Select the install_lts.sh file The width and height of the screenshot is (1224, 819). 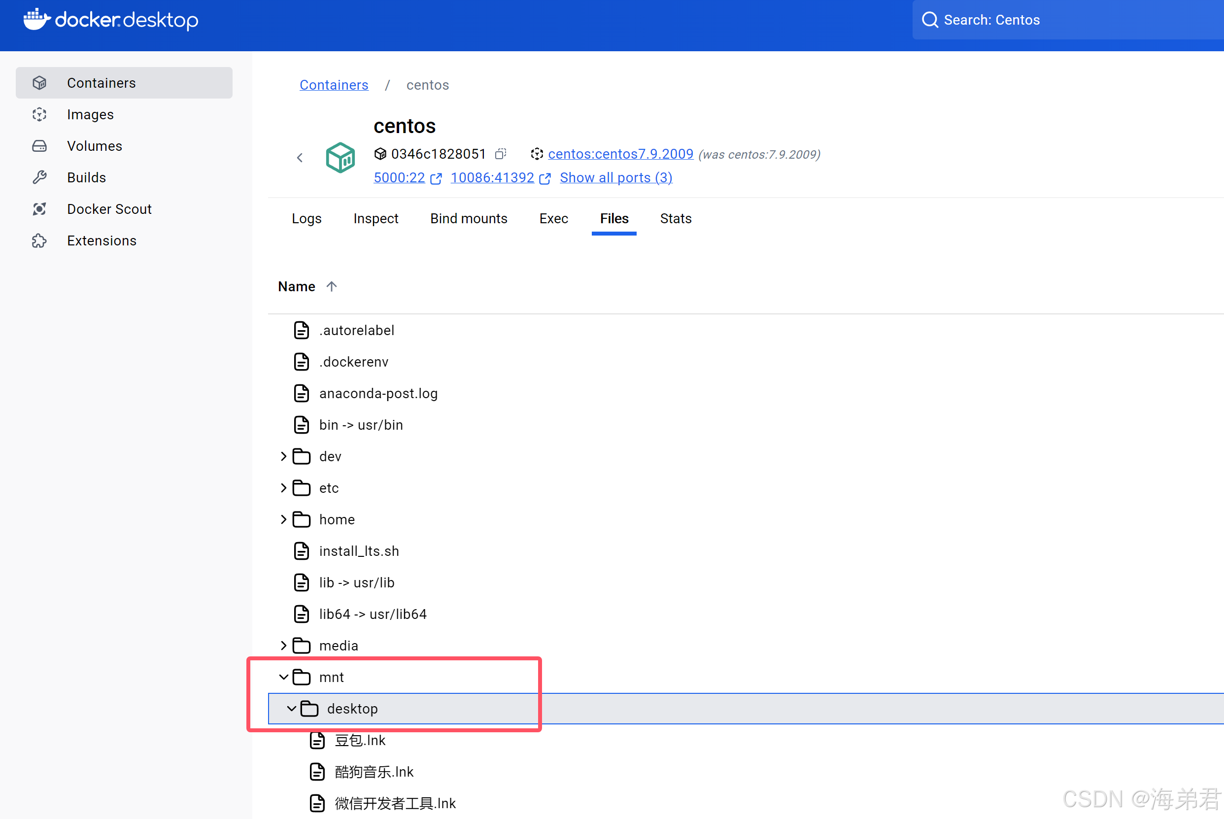(x=359, y=551)
